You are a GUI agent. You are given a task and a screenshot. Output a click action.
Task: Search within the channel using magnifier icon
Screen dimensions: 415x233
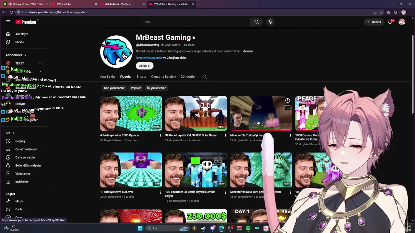pyautogui.click(x=205, y=77)
